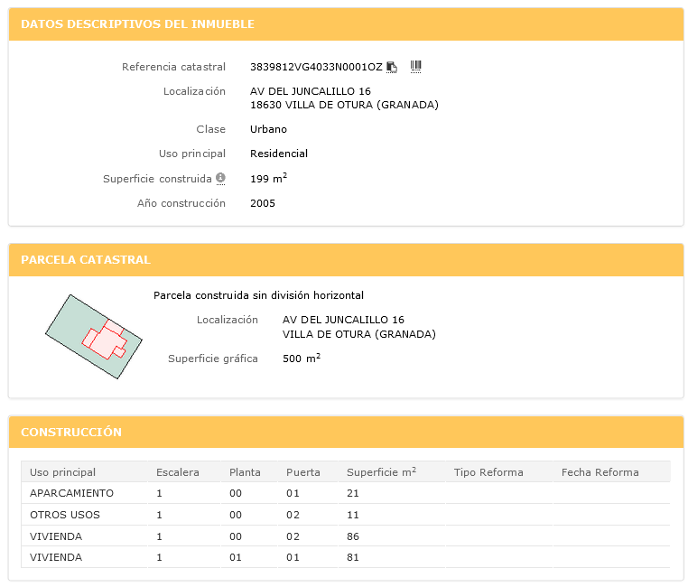Click the Tipo Reforma column header
This screenshot has height=587, width=688.
(x=488, y=472)
